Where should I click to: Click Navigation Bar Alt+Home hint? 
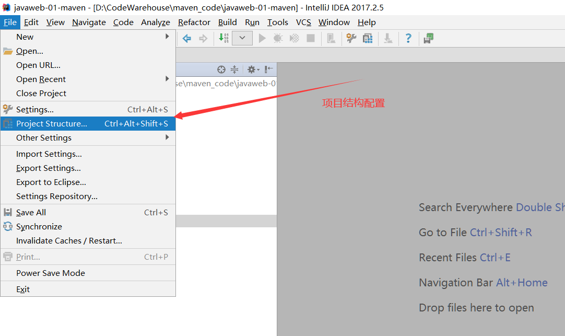pos(483,283)
